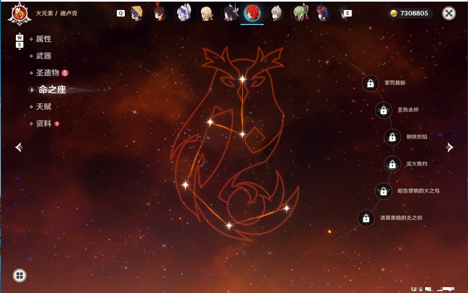Viewport: 468px width, 293px height.
Task: Select the brown-haired character with red ribbon
Action: [x=159, y=13]
